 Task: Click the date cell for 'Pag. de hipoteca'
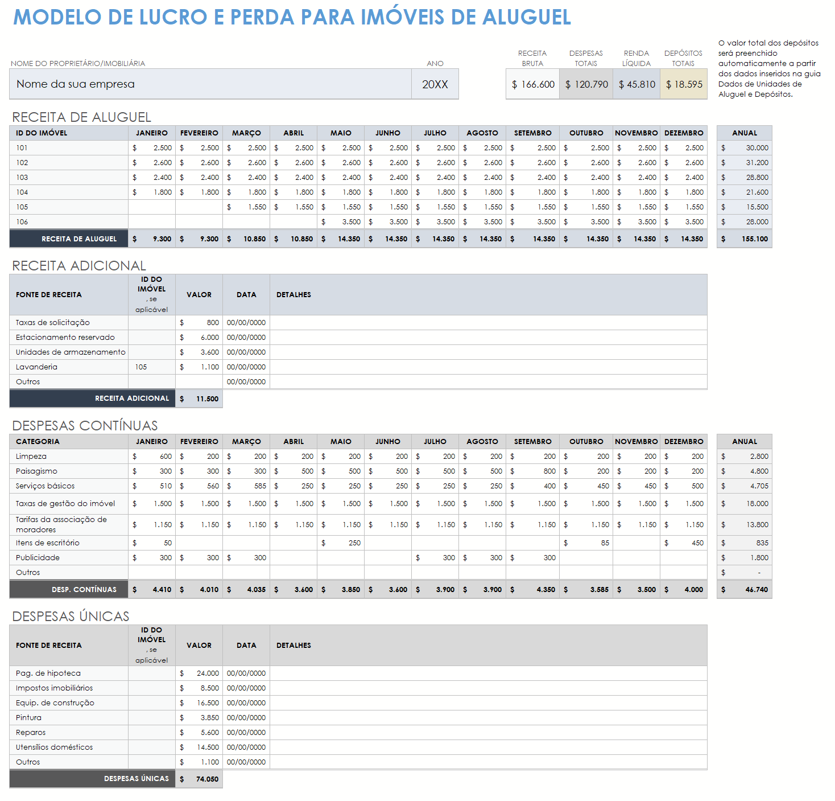(246, 673)
